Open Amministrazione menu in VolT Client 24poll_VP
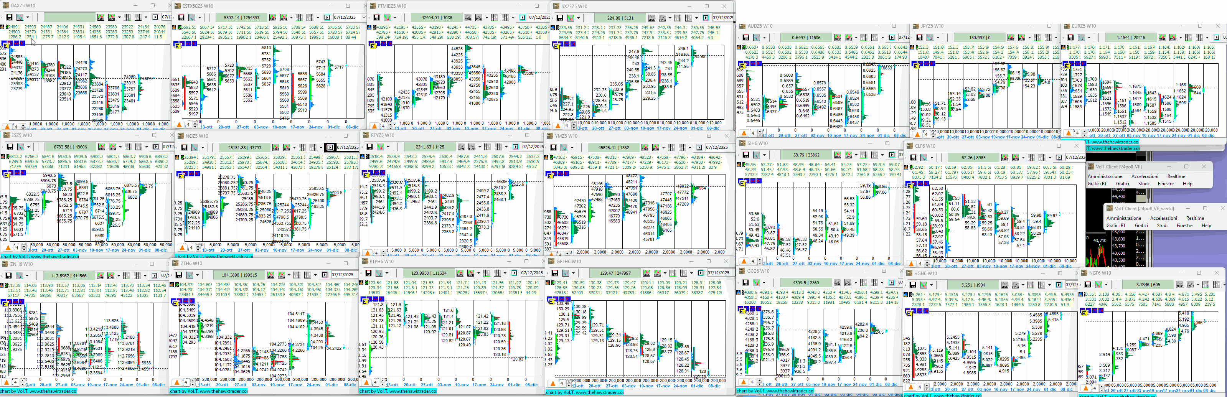This screenshot has height=397, width=1227. tap(1105, 176)
